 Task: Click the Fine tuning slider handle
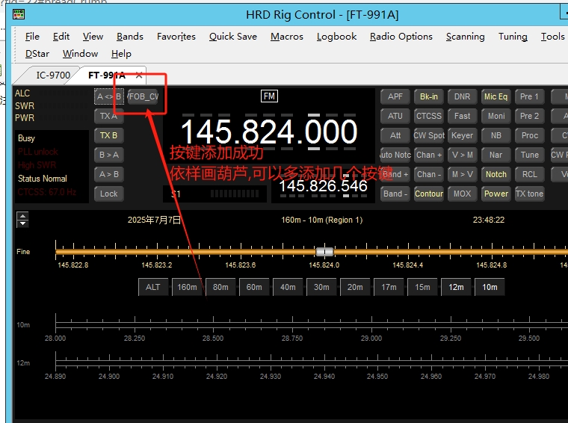click(x=324, y=251)
